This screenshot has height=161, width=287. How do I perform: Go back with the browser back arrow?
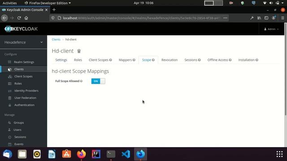[4, 18]
